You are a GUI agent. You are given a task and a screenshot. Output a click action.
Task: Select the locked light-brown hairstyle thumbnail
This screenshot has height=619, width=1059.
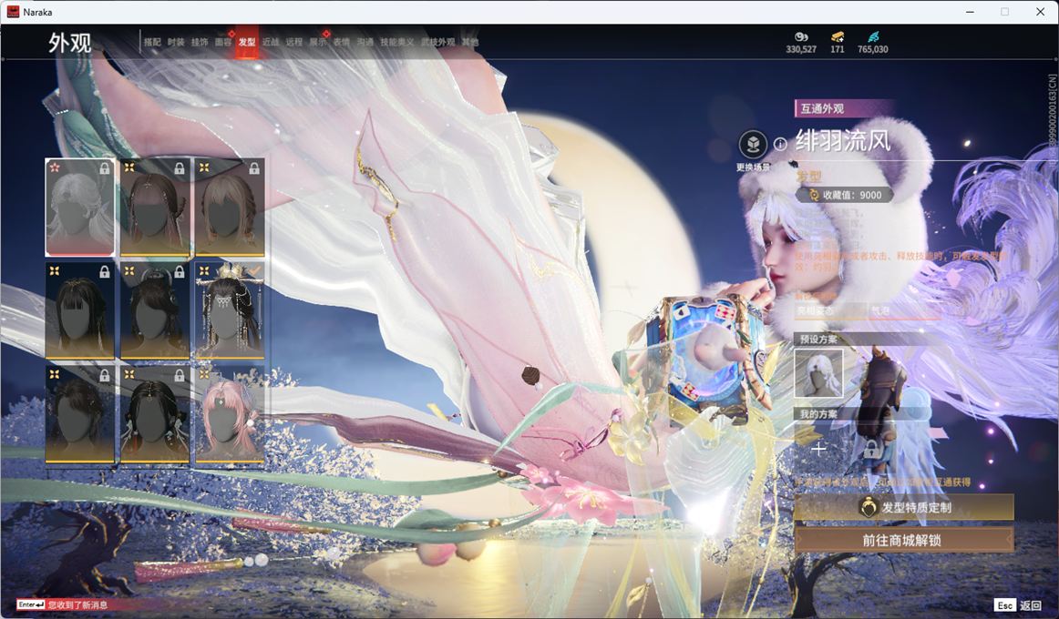tap(230, 208)
